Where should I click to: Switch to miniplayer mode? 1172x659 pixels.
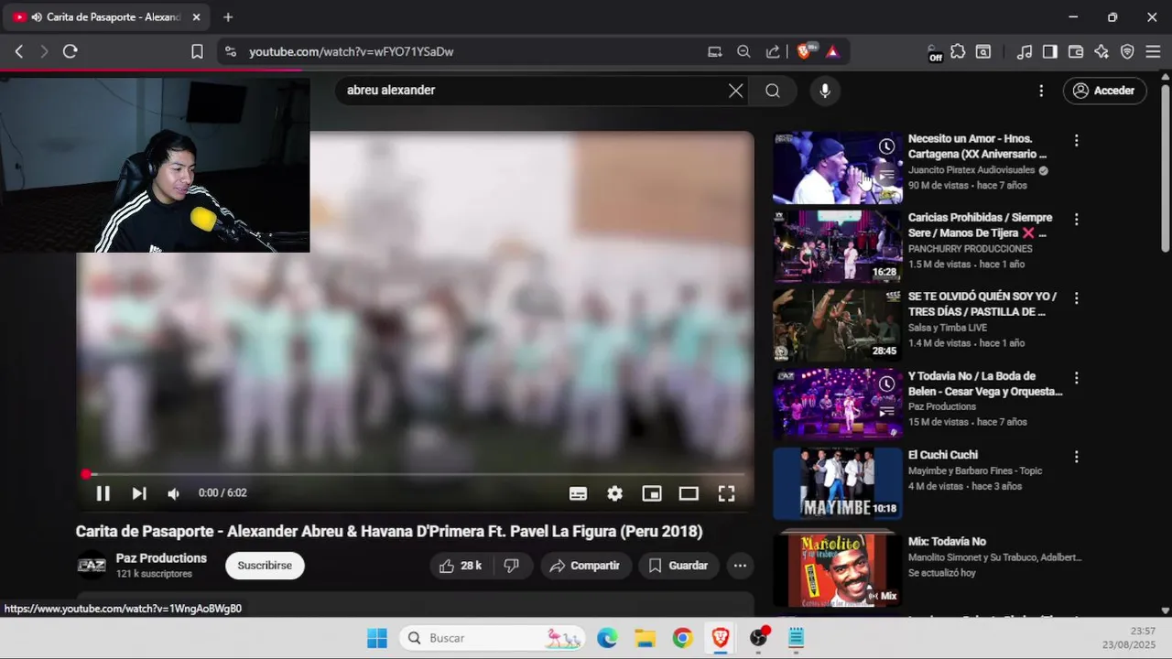[652, 493]
